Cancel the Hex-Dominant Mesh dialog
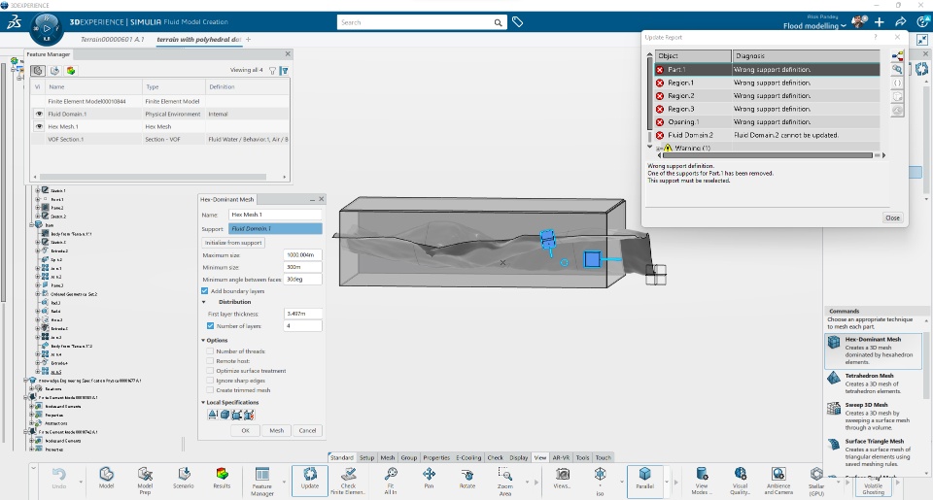This screenshot has height=500, width=933. 307,430
